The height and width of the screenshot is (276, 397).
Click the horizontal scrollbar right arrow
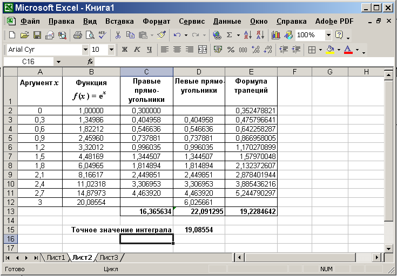click(377, 258)
